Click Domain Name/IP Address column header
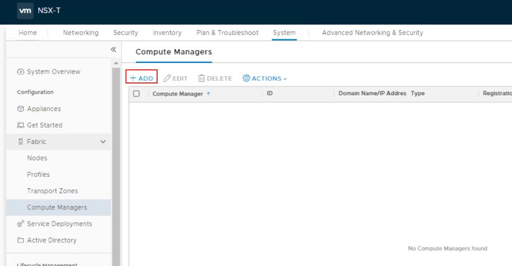This screenshot has height=266, width=512. click(372, 94)
